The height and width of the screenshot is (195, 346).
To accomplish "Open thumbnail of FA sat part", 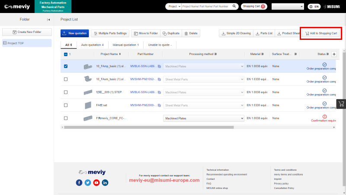I will click(x=88, y=105).
